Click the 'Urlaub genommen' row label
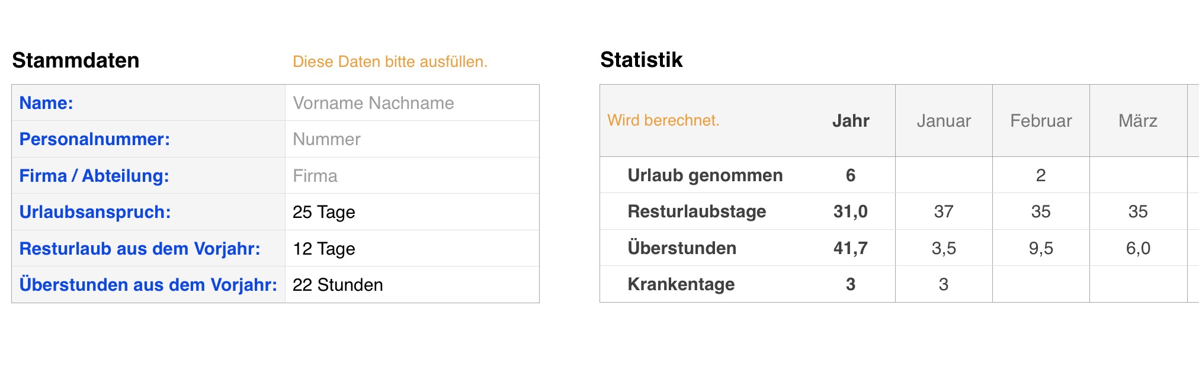Image resolution: width=1199 pixels, height=366 pixels. 705,175
